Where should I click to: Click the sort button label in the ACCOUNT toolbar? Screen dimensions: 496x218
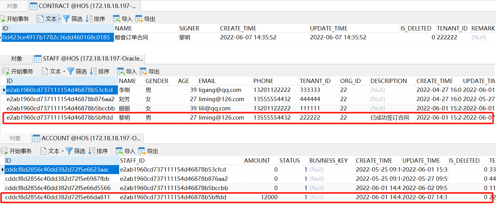coord(102,151)
